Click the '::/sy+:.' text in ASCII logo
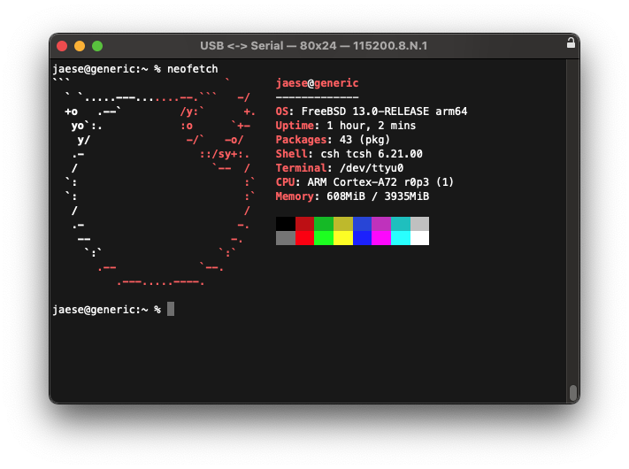629x469 pixels. pyautogui.click(x=225, y=154)
